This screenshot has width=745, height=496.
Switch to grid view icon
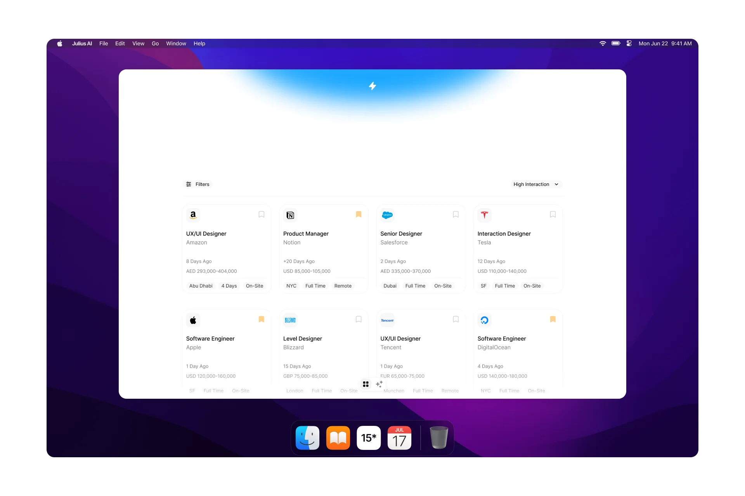click(x=366, y=384)
